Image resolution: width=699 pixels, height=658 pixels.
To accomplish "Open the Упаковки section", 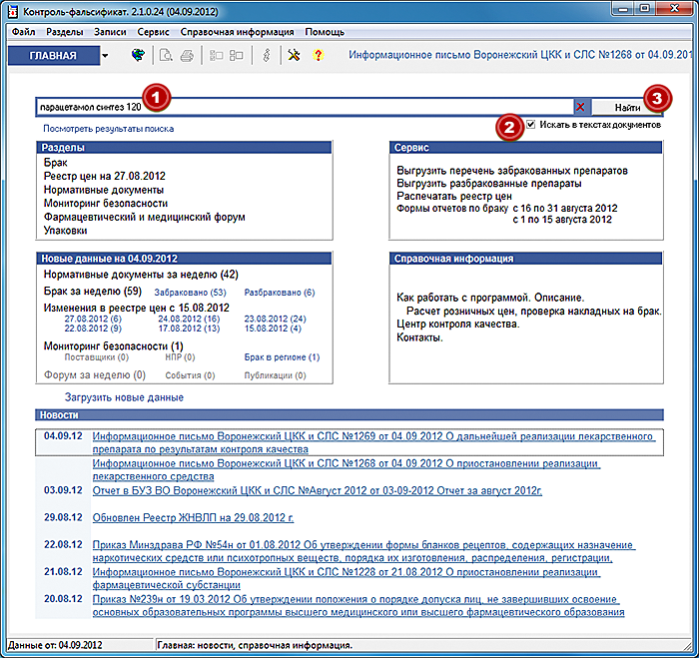I will click(65, 231).
